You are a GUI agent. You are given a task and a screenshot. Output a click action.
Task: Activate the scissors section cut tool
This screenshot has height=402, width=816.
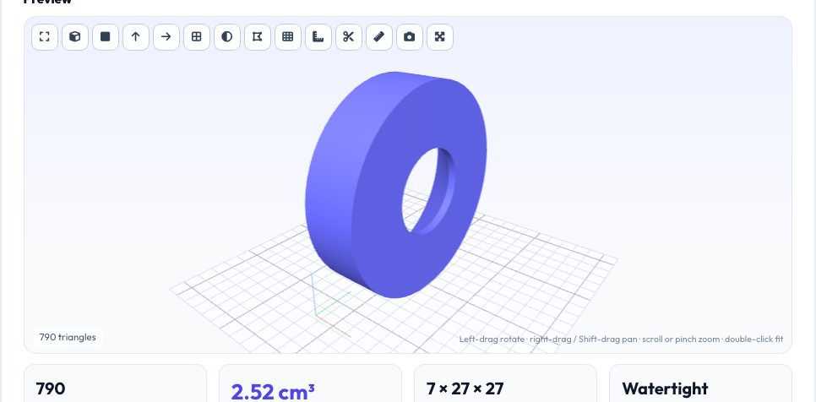coord(349,37)
